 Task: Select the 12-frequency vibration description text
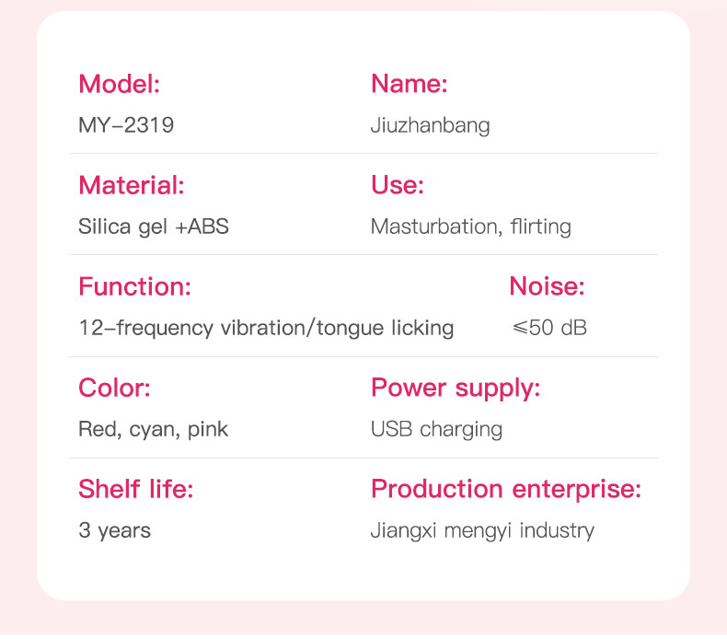266,328
